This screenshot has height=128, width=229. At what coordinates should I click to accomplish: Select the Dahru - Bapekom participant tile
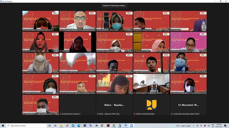[114, 105]
